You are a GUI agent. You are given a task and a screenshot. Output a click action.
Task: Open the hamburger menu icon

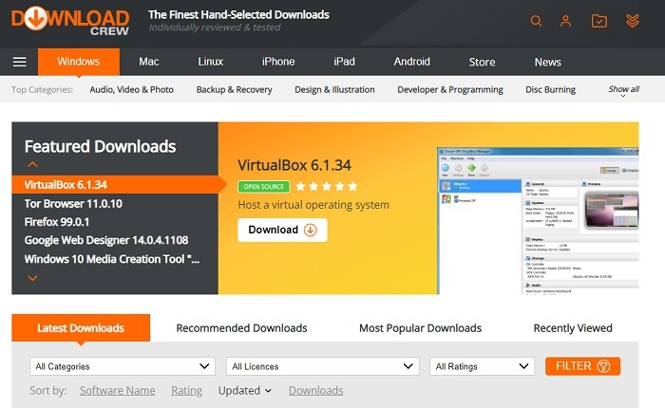click(20, 62)
